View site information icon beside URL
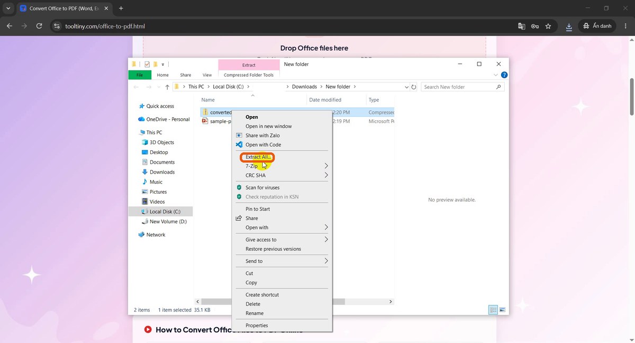Screen dimensions: 635x343 [57, 26]
